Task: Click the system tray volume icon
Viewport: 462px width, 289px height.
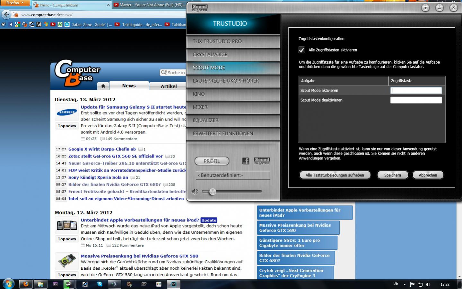Action: (428, 284)
